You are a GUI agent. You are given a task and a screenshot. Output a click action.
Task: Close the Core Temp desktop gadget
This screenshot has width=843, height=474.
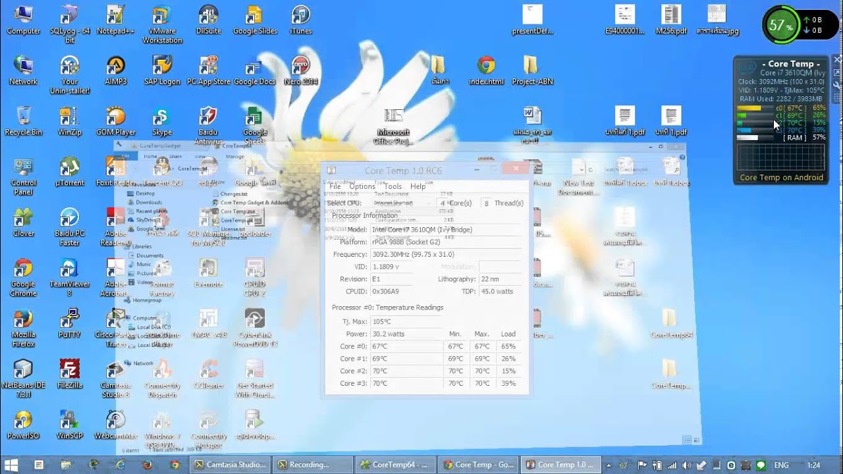coord(838,60)
